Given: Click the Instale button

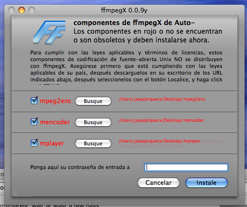Looking at the screenshot, I should click(207, 182).
